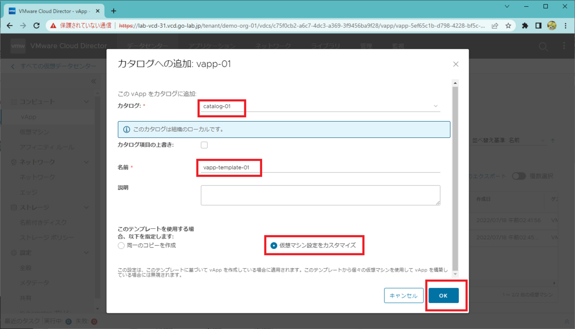
Task: Select ストレージ ポリシー in the sidebar
Action: point(47,238)
